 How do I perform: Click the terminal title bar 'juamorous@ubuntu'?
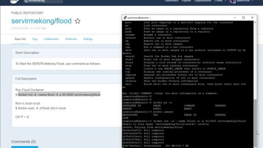139,18
